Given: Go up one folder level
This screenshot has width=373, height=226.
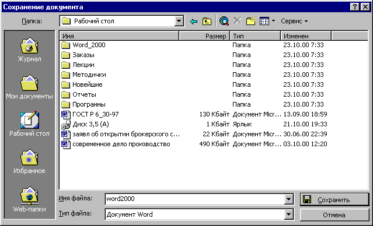Looking at the screenshot, I should (207, 22).
